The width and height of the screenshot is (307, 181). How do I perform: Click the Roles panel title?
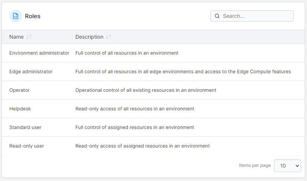pyautogui.click(x=33, y=16)
